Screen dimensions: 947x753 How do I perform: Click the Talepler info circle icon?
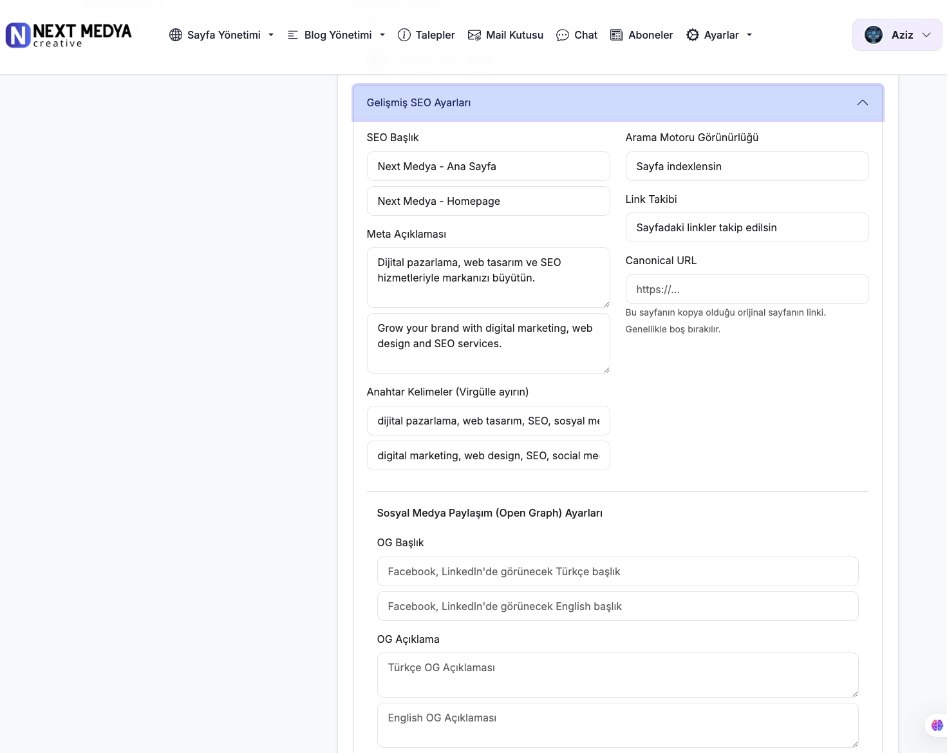[x=404, y=35]
